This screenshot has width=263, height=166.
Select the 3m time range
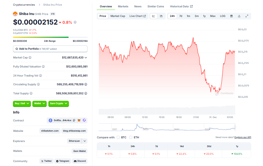[197, 16]
